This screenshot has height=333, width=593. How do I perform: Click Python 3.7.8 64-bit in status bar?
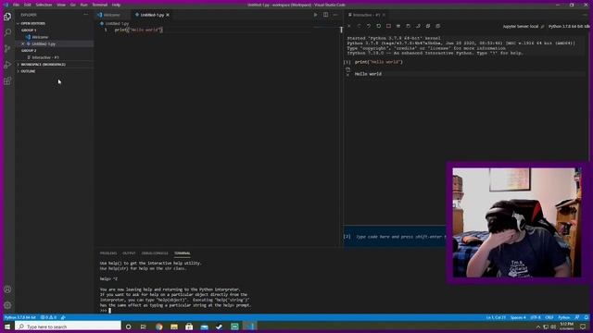[x=20, y=317]
